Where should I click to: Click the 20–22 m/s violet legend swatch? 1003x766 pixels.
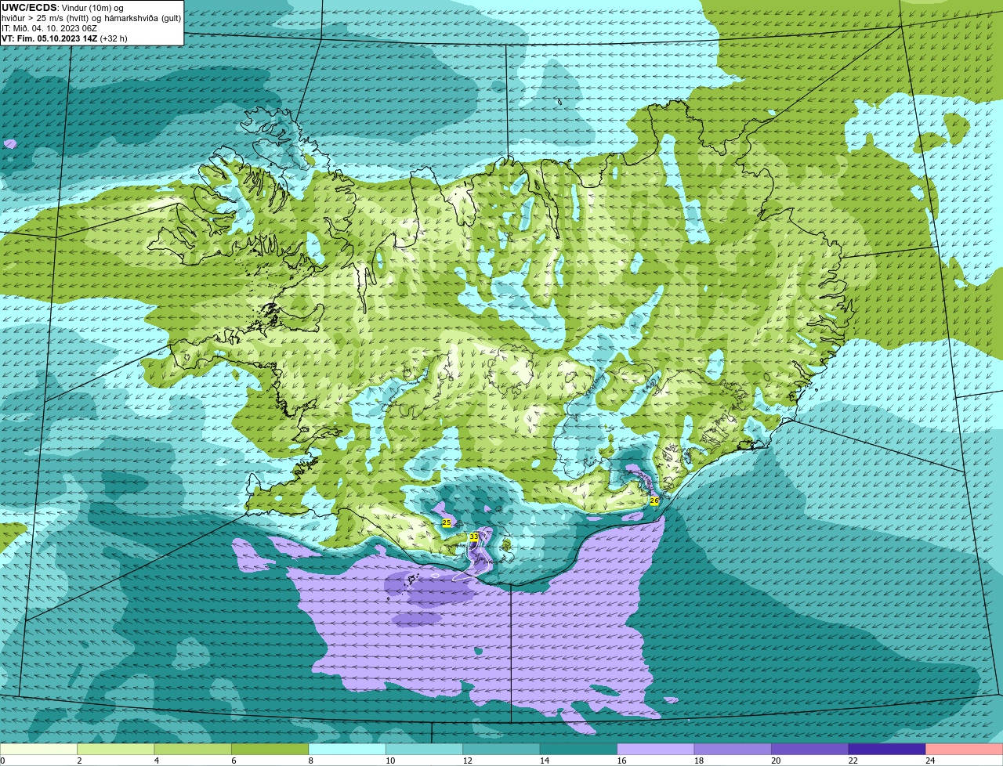tap(810, 749)
